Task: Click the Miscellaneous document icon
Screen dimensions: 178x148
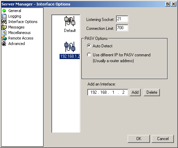Action: point(4,33)
